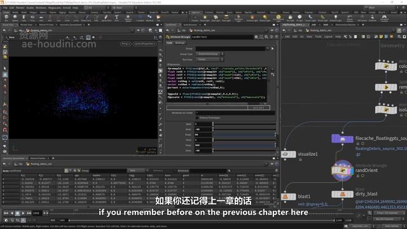The width and height of the screenshot is (407, 229).
Task: Open the Group field dropdown arrow
Action: [268, 48]
